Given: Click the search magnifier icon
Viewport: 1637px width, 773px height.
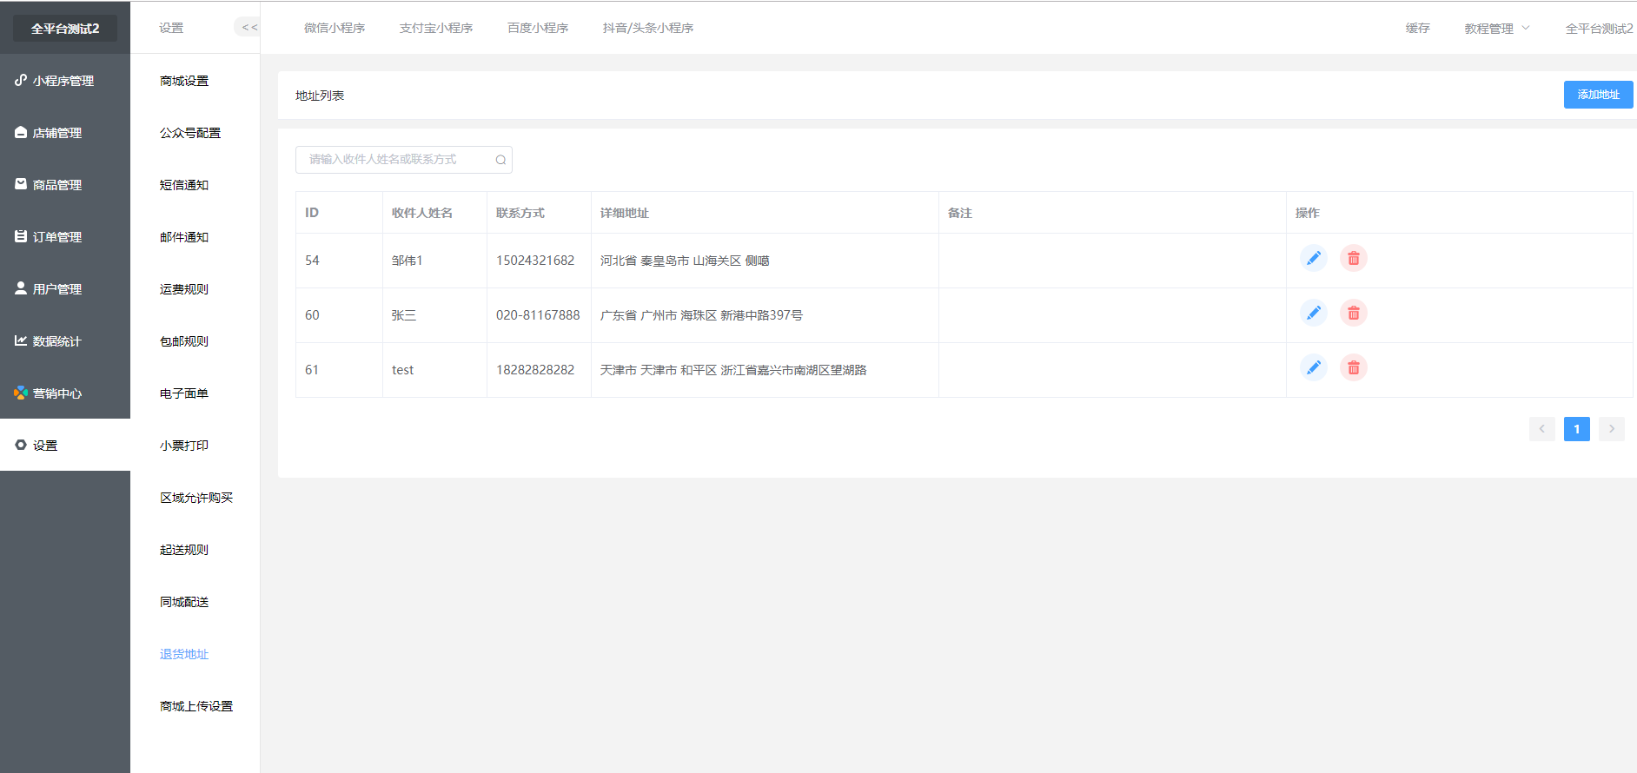Looking at the screenshot, I should click(x=500, y=160).
